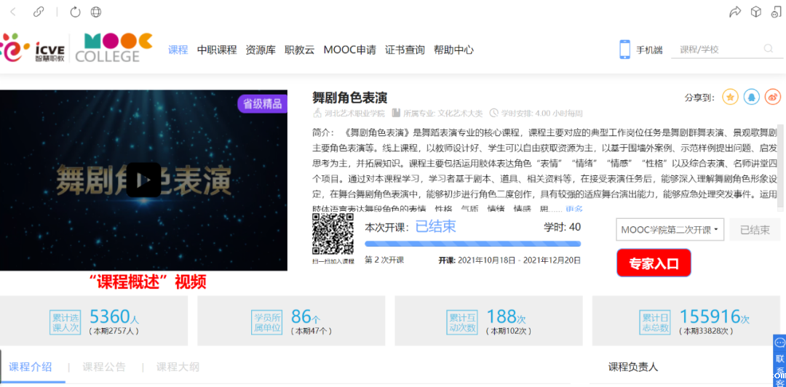Play the 舞剧角色表演 overview video
The width and height of the screenshot is (786, 387).
point(143,180)
